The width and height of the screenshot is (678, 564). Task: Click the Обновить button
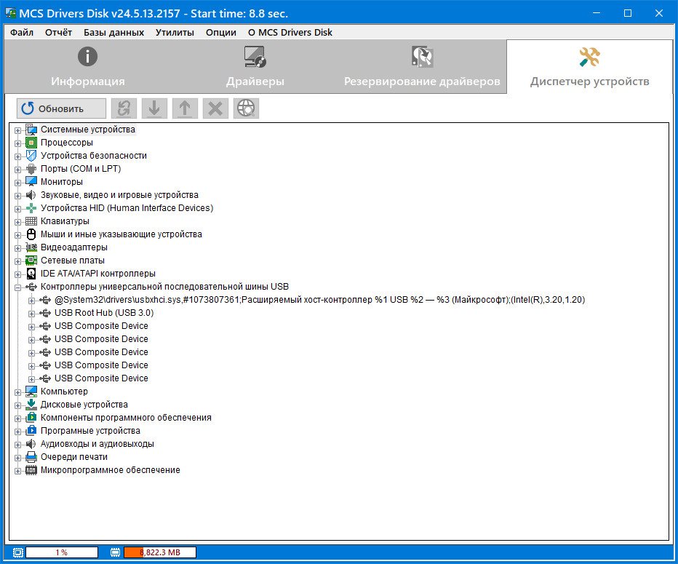coord(61,108)
